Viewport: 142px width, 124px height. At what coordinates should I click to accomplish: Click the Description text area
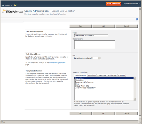95,45
